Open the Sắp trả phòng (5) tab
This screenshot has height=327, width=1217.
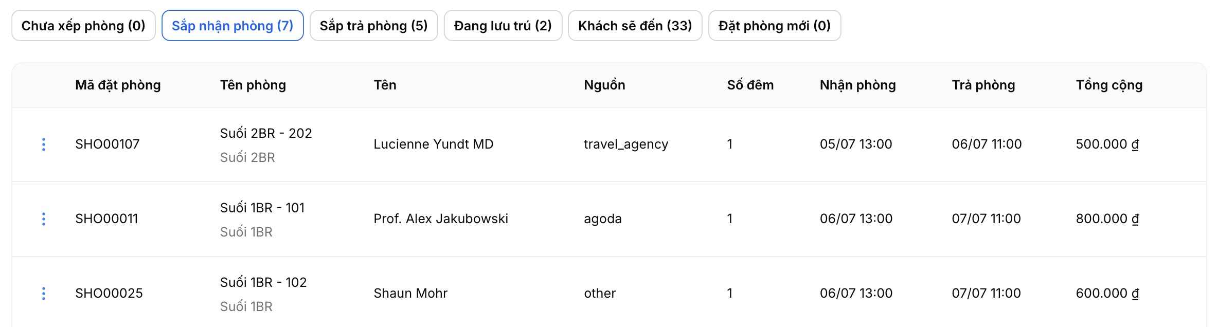pos(374,26)
